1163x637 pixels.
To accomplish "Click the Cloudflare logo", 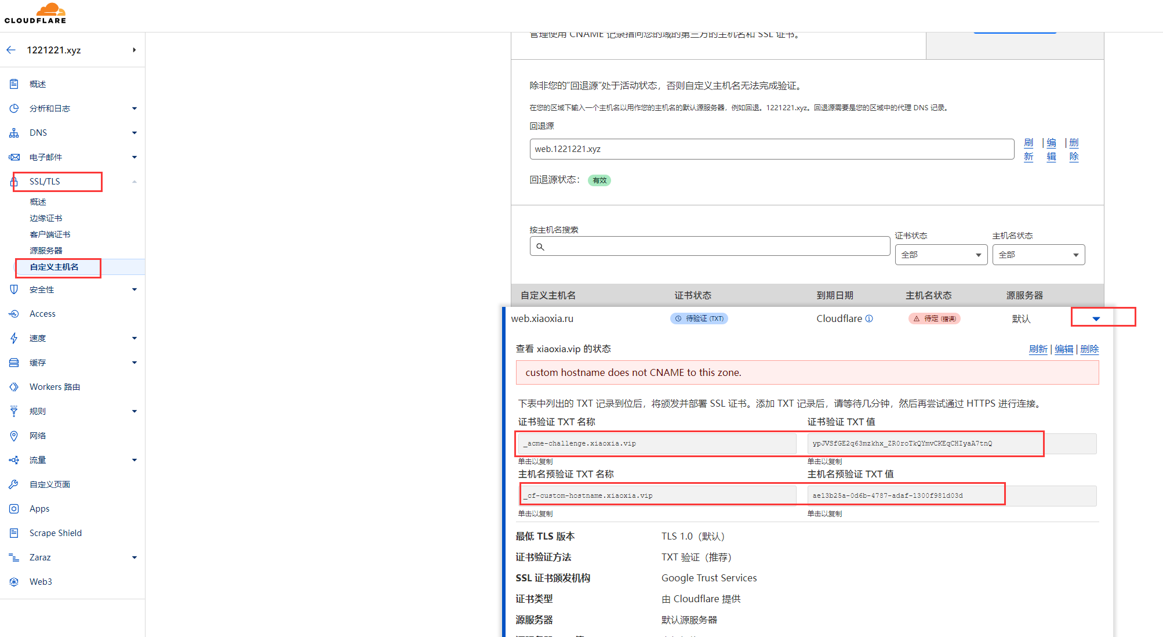I will (36, 13).
